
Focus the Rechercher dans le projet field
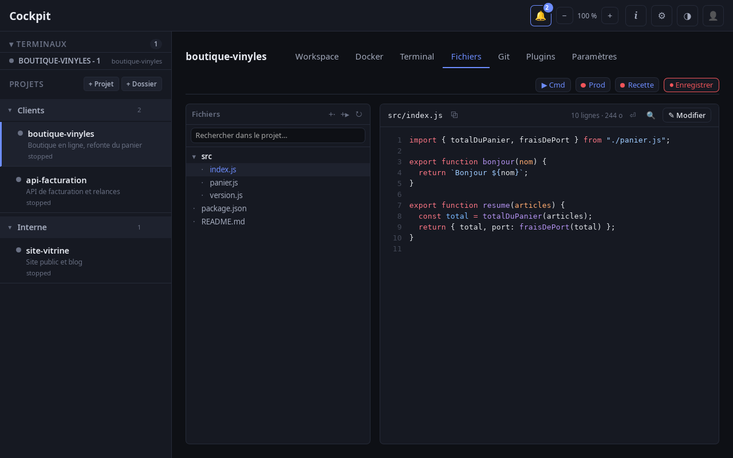coord(278,136)
